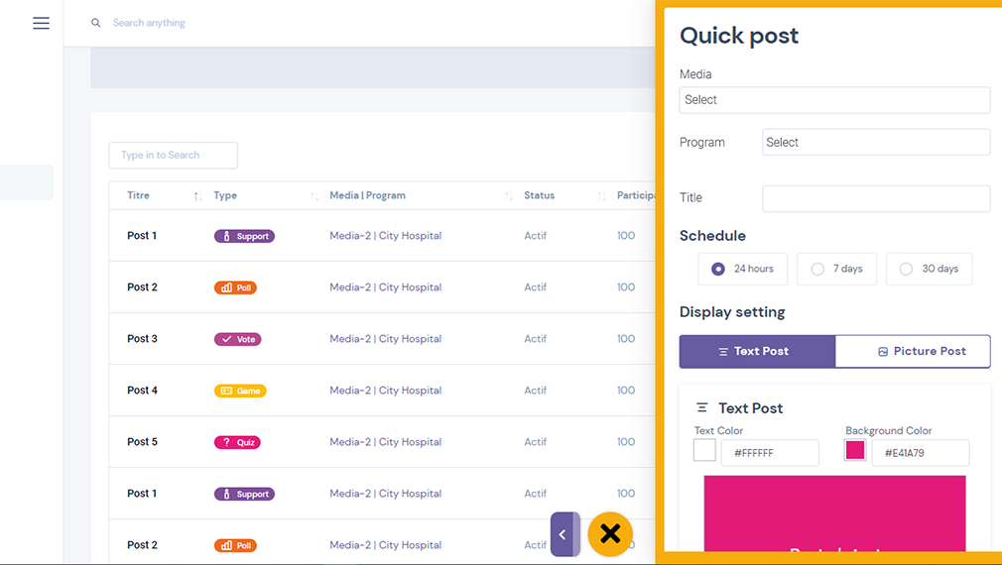Sort the Status column arrows
Image resolution: width=1002 pixels, height=565 pixels.
click(601, 196)
